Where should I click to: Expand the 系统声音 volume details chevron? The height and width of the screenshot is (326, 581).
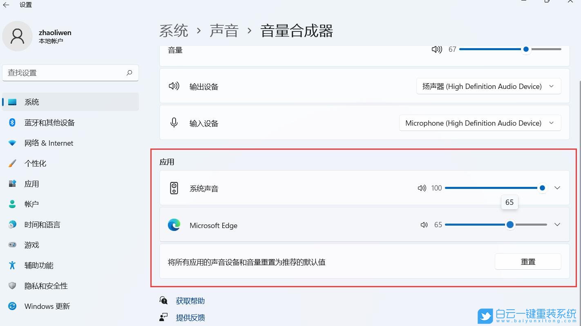[x=557, y=188]
